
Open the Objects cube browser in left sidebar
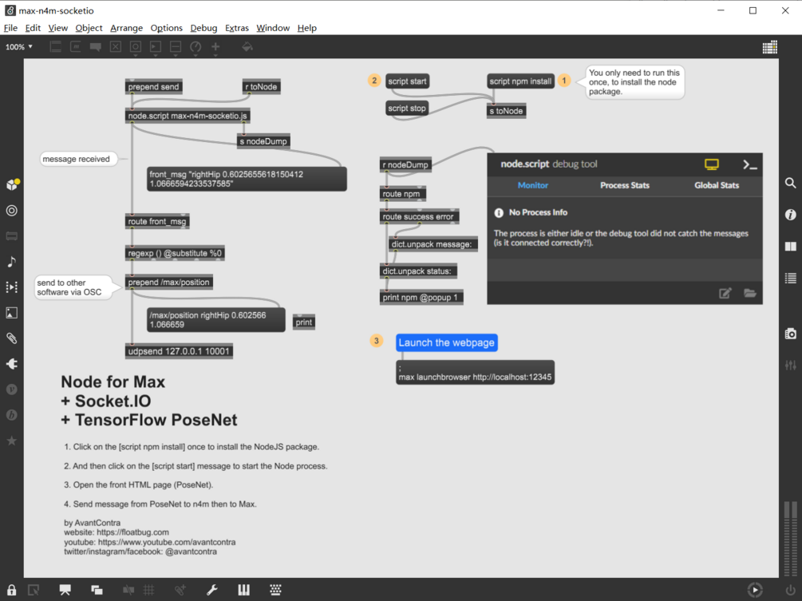pos(12,184)
